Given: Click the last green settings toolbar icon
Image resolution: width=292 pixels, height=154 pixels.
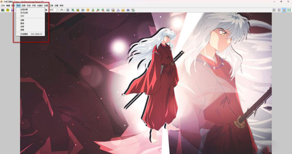Looking at the screenshot, I should (133, 10).
